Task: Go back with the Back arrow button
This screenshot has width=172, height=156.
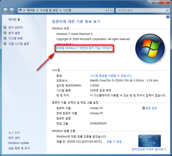Action: [5, 10]
